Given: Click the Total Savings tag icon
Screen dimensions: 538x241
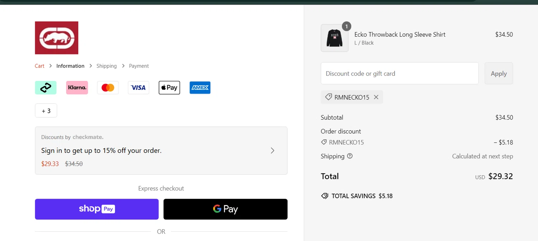Looking at the screenshot, I should (x=325, y=196).
